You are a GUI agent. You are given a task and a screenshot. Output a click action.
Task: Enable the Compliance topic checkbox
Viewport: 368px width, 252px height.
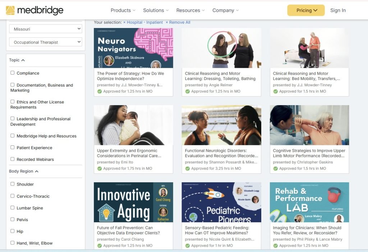pyautogui.click(x=13, y=73)
